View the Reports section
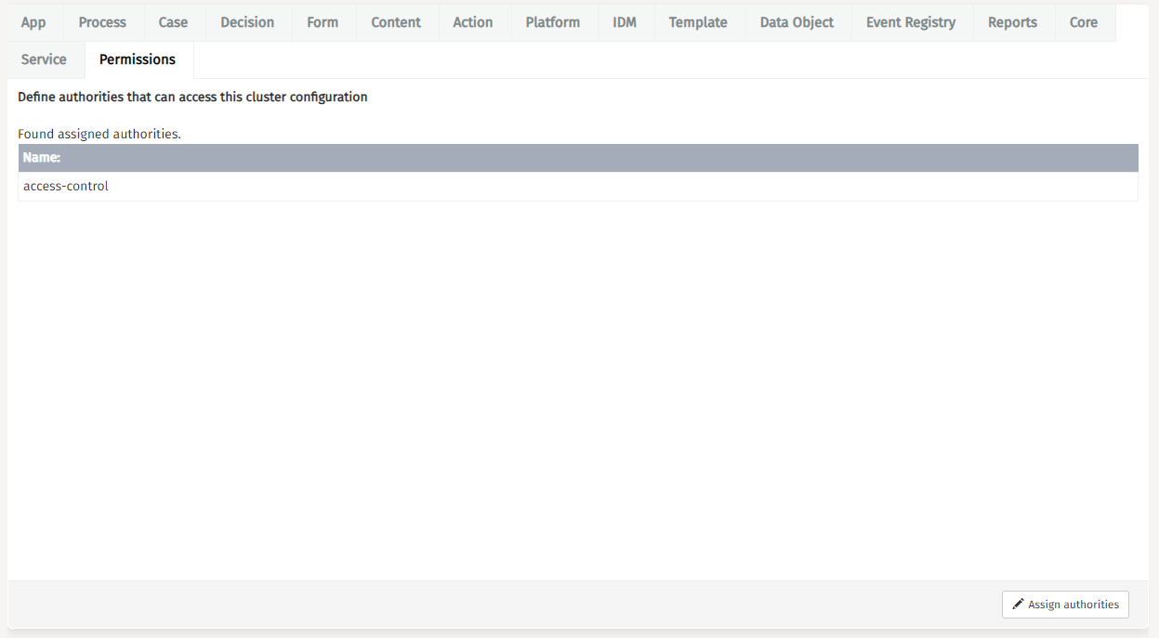 1012,21
